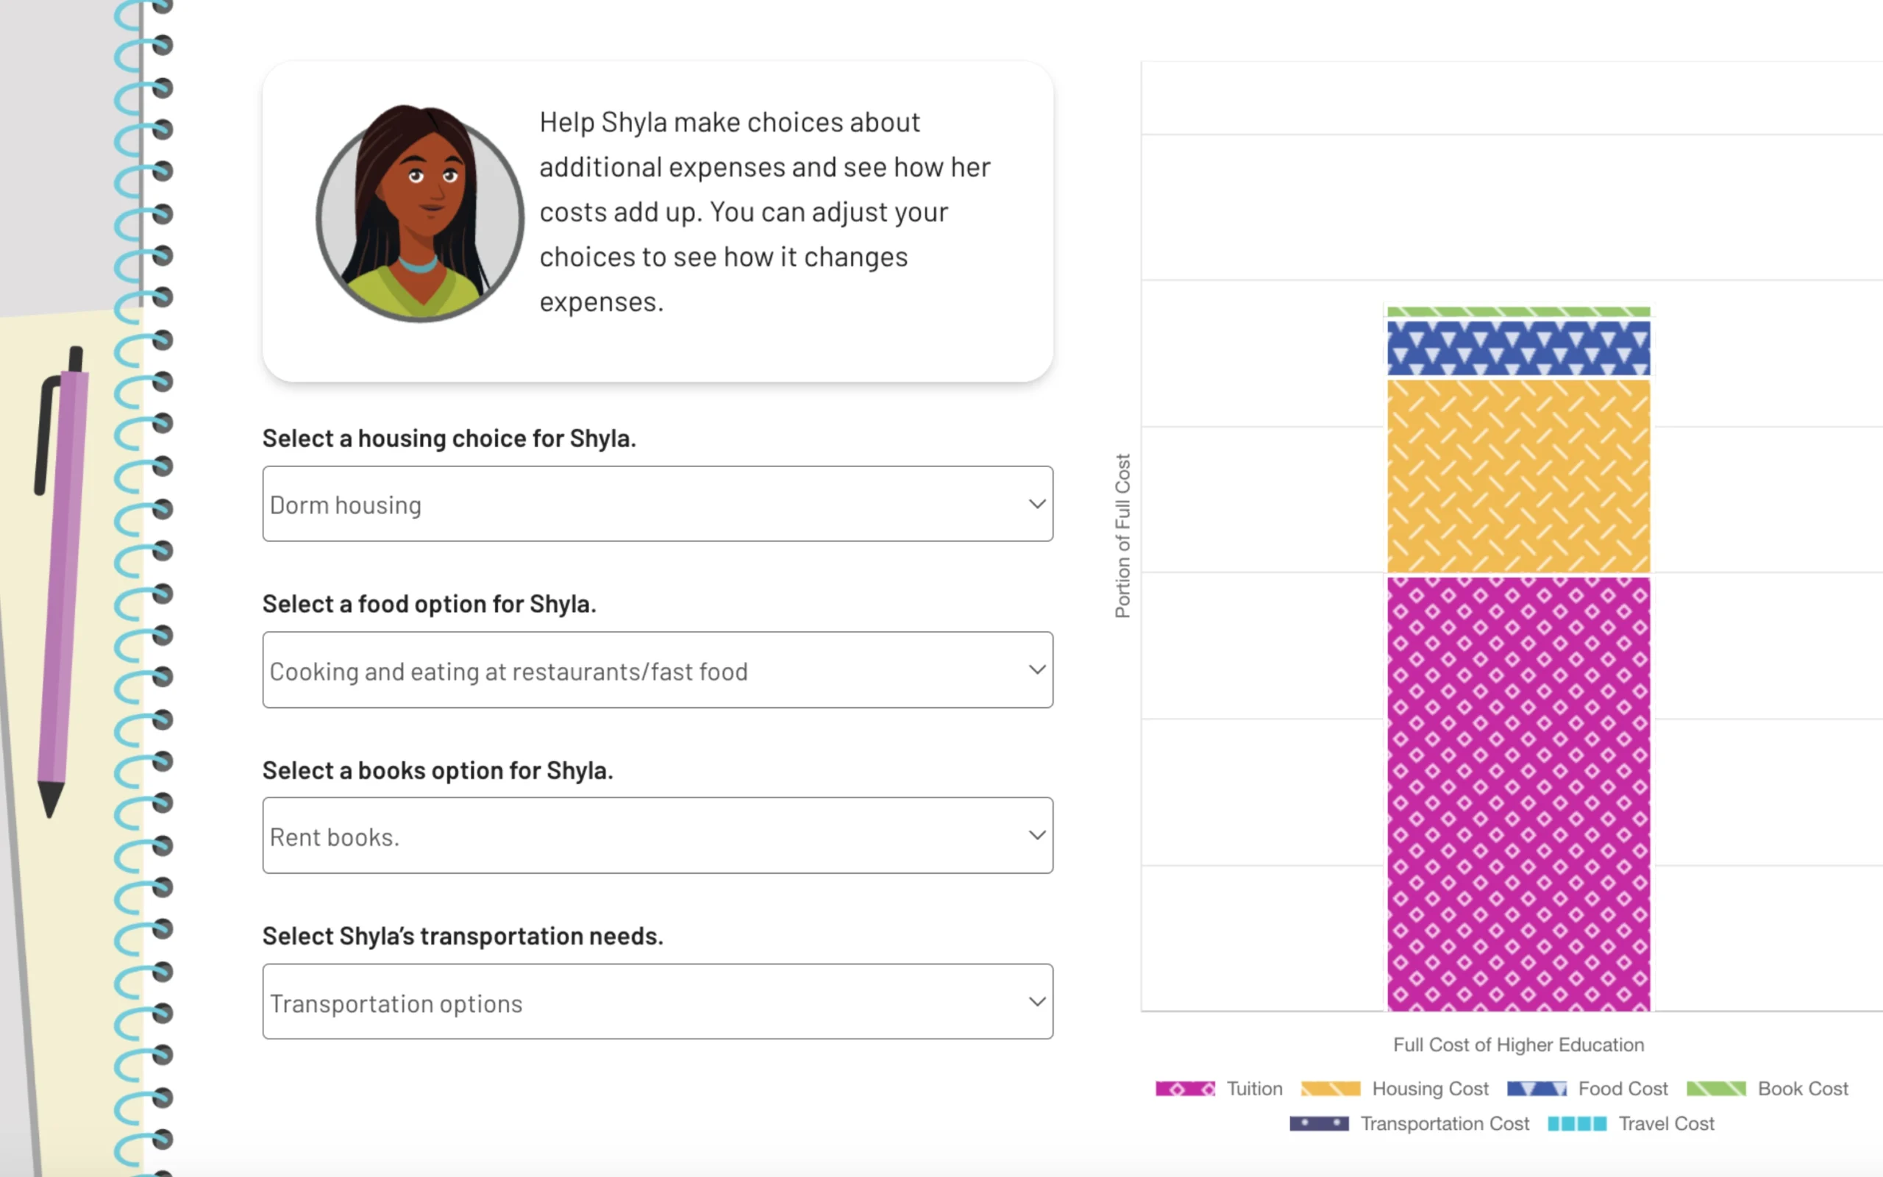Viewport: 1883px width, 1177px height.
Task: Click the Help Shyla instruction text
Action: (x=765, y=212)
